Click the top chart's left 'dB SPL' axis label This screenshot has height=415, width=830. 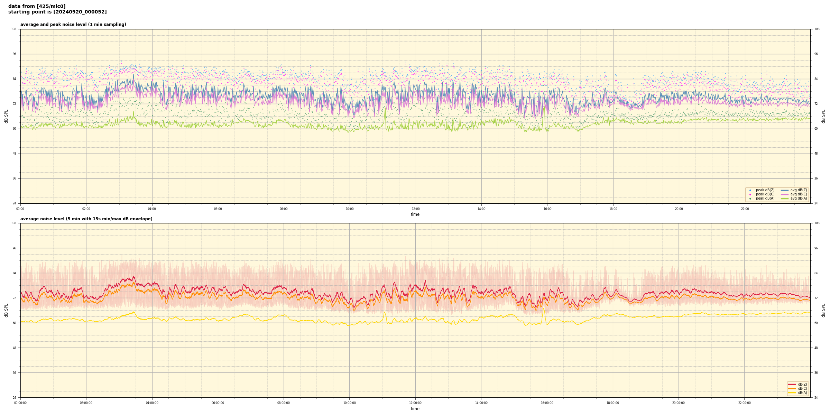pos(6,116)
